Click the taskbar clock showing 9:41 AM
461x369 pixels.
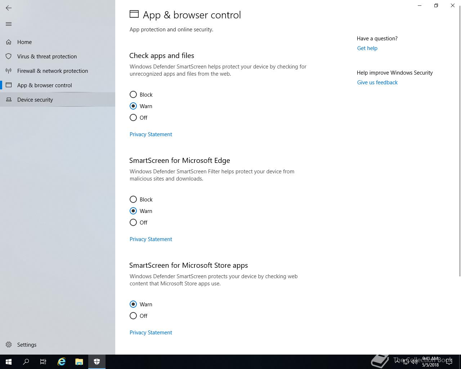[430, 362]
